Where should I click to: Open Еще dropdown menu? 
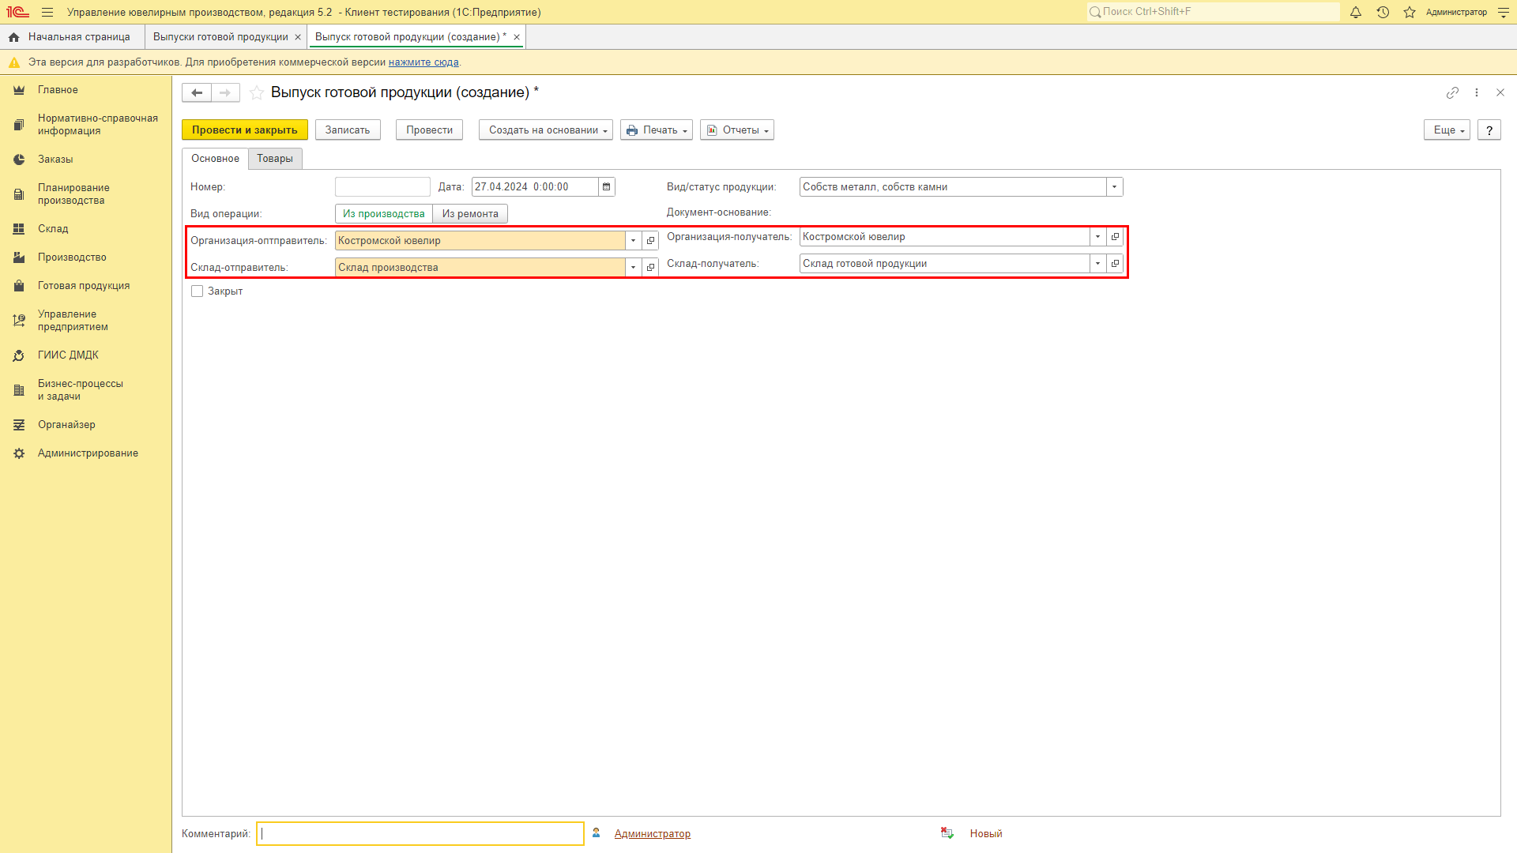[x=1447, y=130]
